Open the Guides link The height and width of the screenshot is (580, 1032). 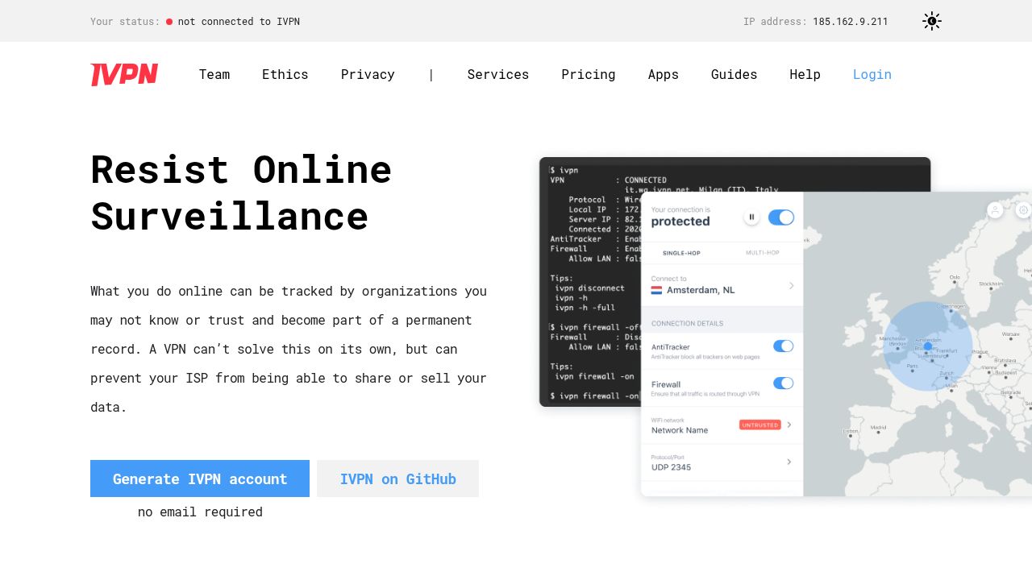click(x=734, y=74)
